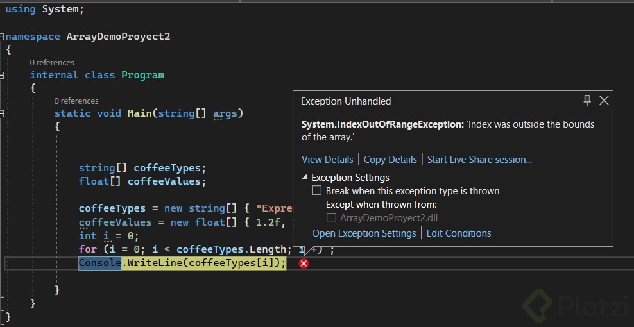Pin the Exception Unhandled popup

click(x=587, y=101)
